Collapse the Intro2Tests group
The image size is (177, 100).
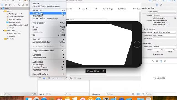click(x=3, y=31)
